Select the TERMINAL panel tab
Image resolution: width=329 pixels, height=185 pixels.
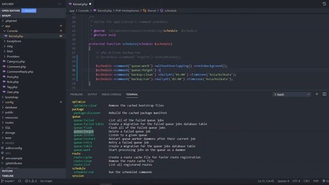[x=132, y=95]
